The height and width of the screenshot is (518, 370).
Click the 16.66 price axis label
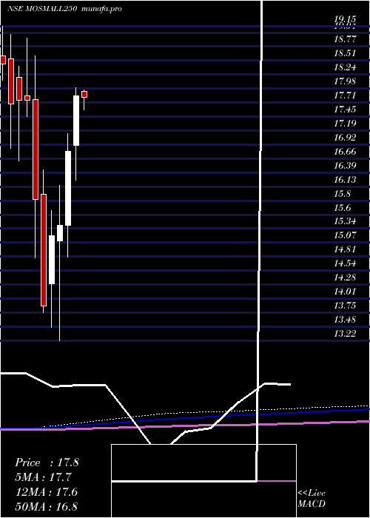[345, 152]
